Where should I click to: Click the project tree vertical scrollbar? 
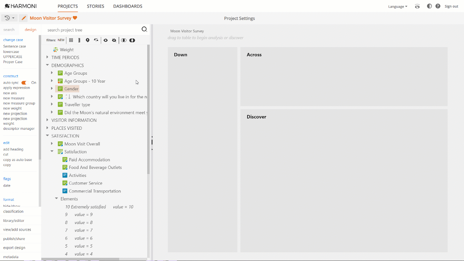[x=148, y=109]
